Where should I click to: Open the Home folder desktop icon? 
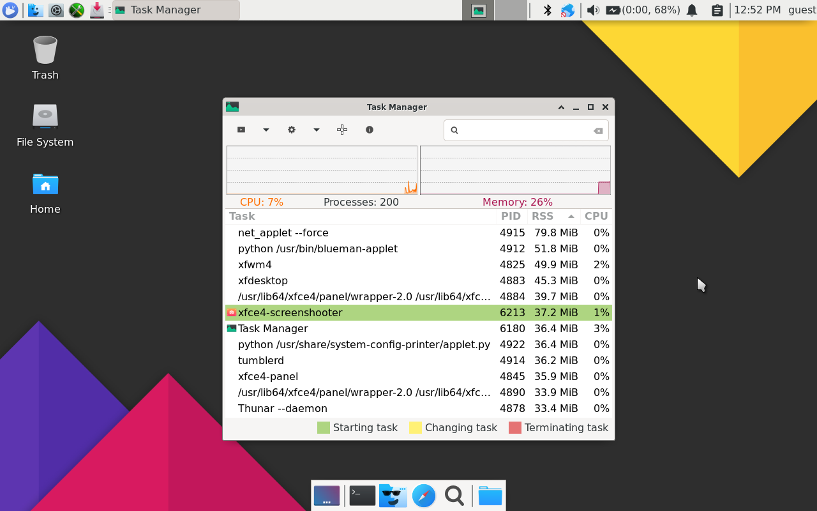point(45,192)
